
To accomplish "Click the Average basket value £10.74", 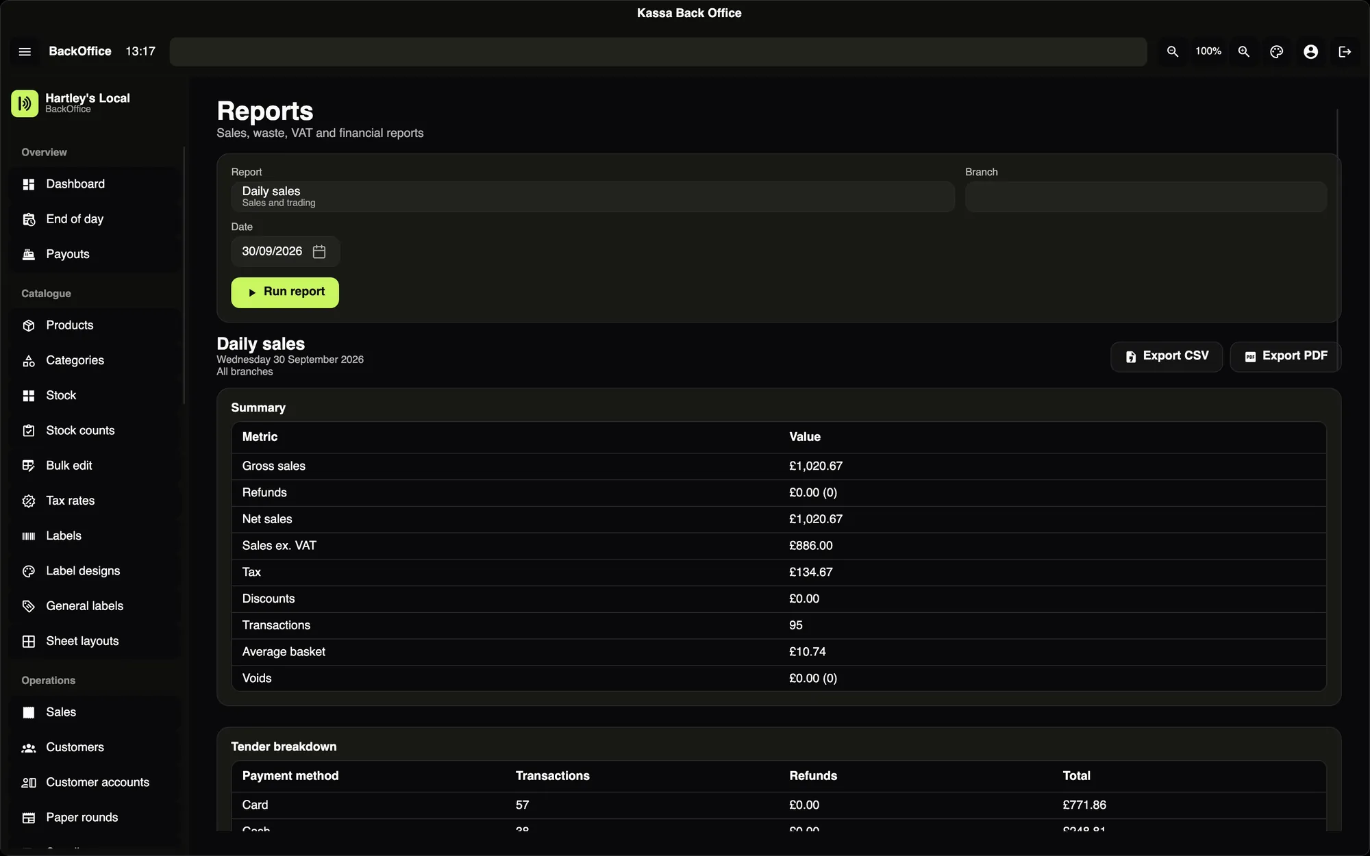I will click(x=808, y=652).
